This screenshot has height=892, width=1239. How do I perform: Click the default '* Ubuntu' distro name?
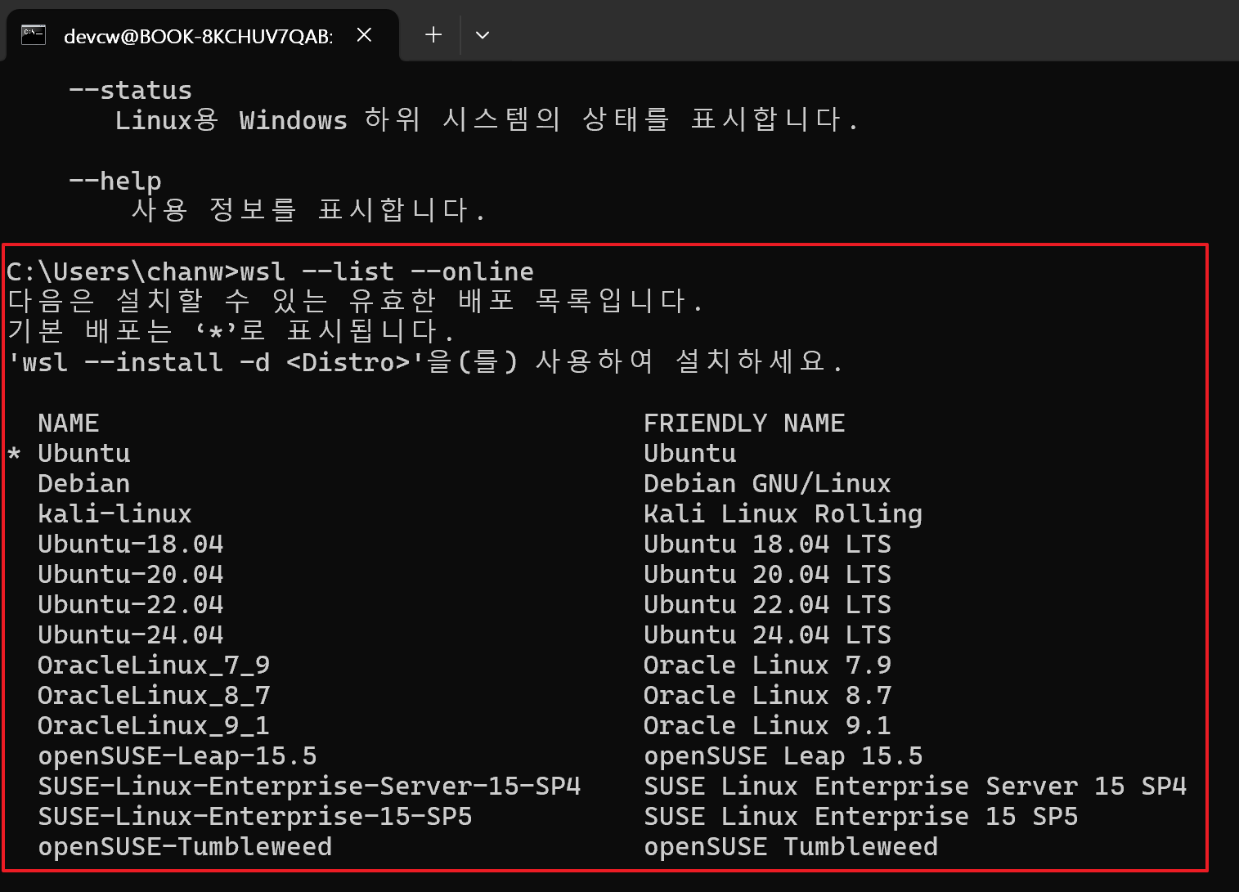coord(84,453)
